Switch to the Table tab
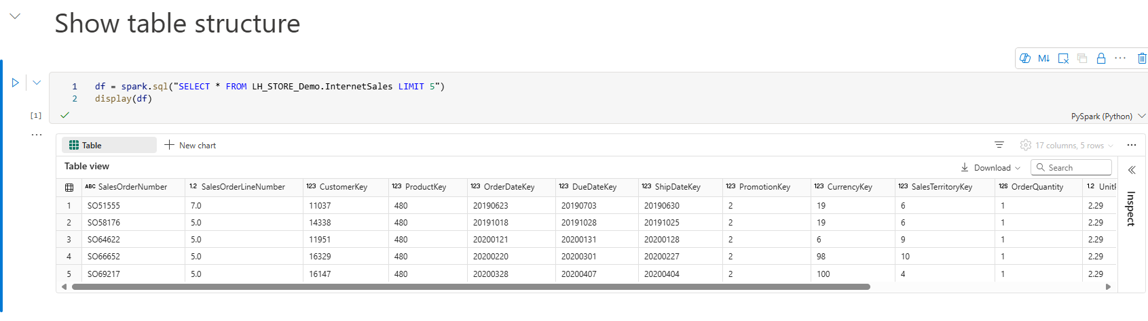1148x321 pixels. point(109,145)
